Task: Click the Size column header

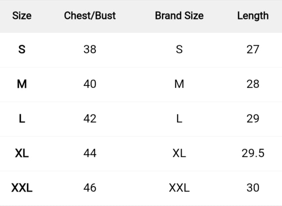Action: tap(22, 16)
